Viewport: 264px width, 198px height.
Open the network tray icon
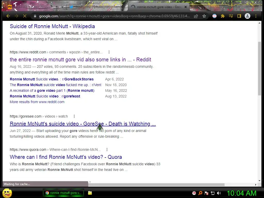[x=213, y=193]
